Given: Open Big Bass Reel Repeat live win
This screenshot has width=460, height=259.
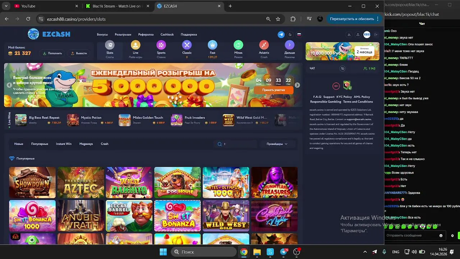Looking at the screenshot, I should pyautogui.click(x=38, y=120).
